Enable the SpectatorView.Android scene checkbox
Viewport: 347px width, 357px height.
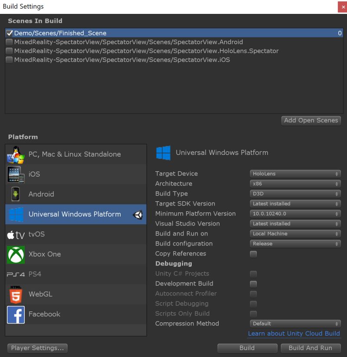point(10,42)
